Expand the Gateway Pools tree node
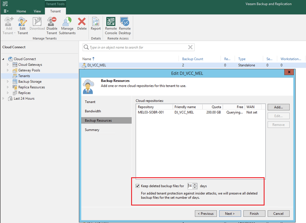Viewport: 306px width, 223px height. tap(8, 70)
